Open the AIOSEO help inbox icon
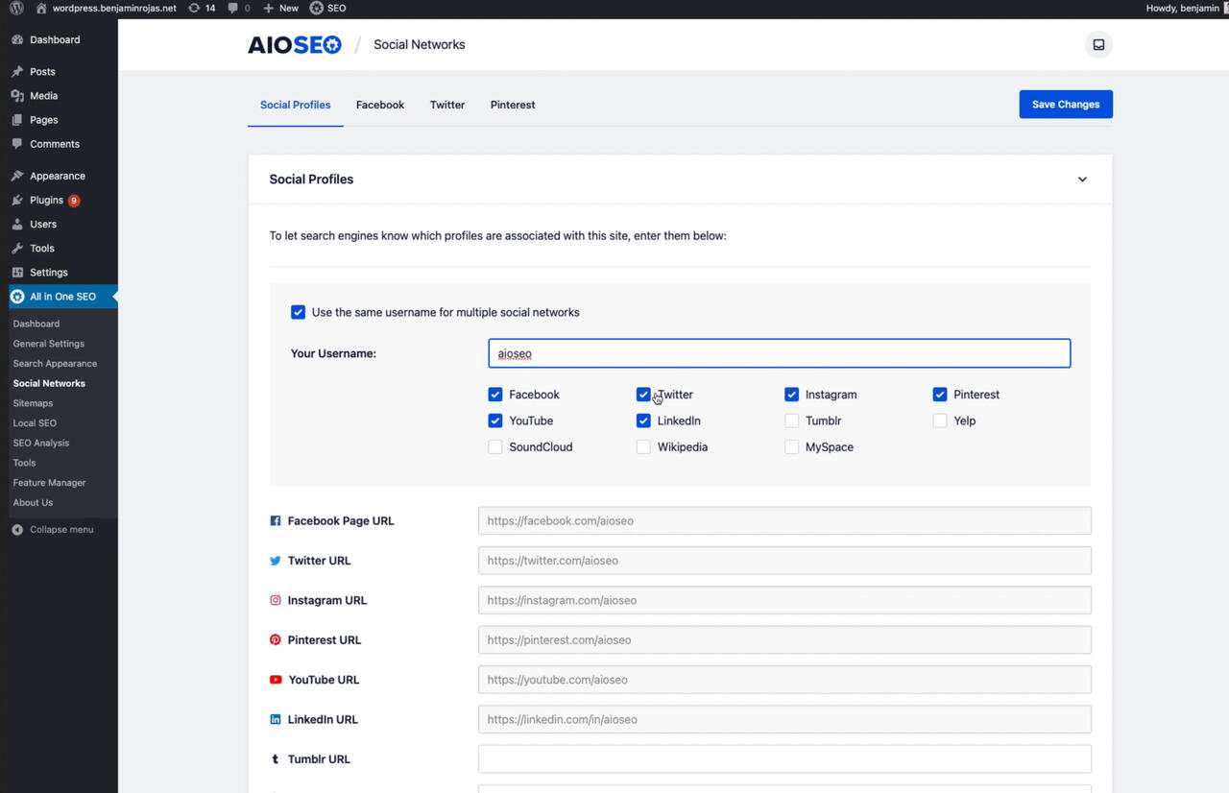Image resolution: width=1229 pixels, height=793 pixels. click(x=1098, y=45)
